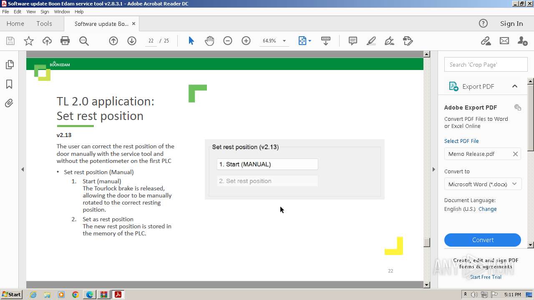The image size is (534, 300).
Task: Open the Sign menu
Action: 45,12
